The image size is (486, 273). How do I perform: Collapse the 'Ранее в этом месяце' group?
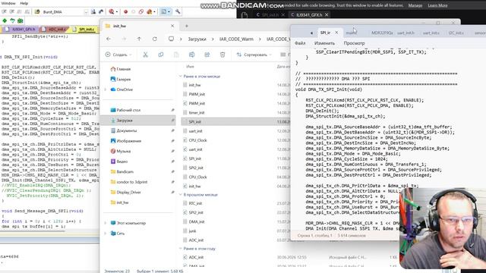(181, 76)
